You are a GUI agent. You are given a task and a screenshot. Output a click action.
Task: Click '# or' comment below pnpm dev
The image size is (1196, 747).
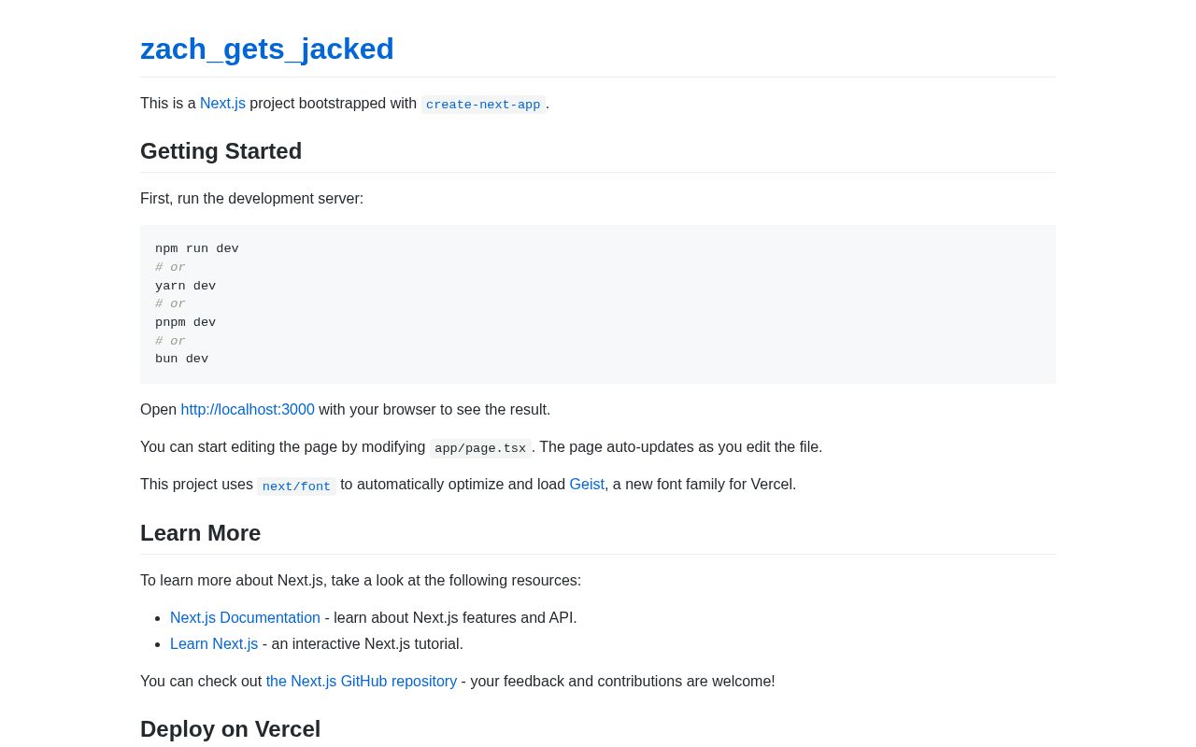170,341
